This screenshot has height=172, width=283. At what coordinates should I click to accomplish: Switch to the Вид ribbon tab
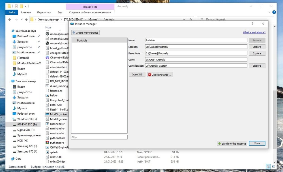(60, 12)
